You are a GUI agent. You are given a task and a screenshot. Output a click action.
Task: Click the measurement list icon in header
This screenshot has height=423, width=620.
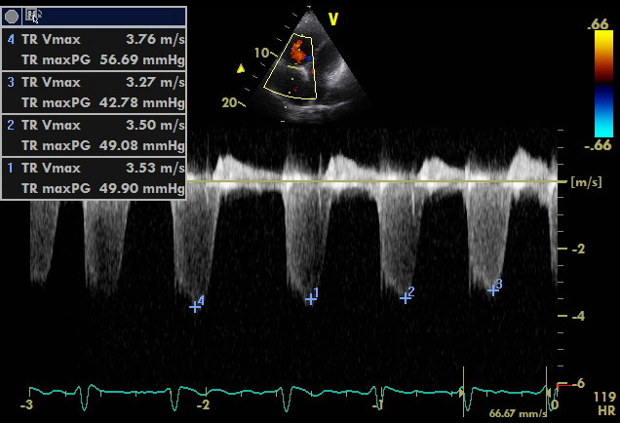(x=32, y=16)
